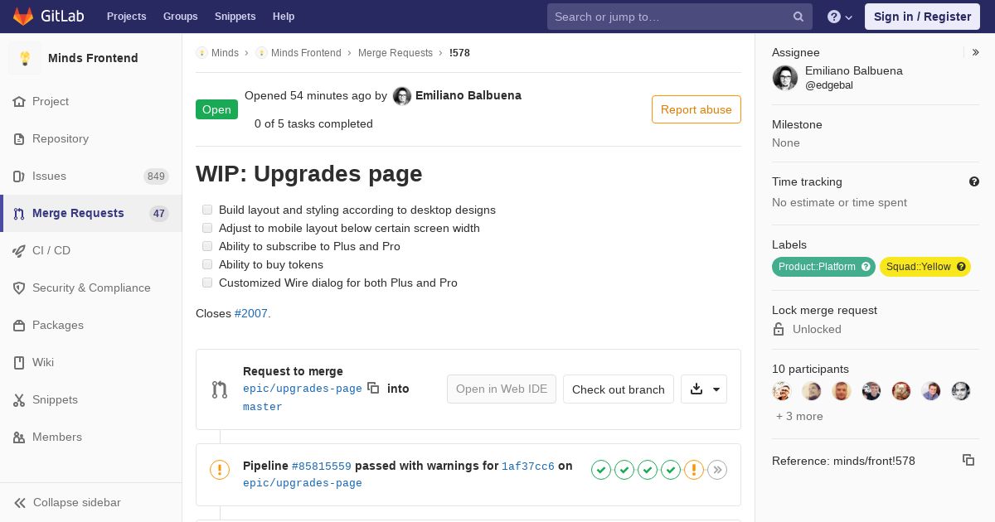
Task: Click the GitLab fox logo
Action: [x=23, y=17]
